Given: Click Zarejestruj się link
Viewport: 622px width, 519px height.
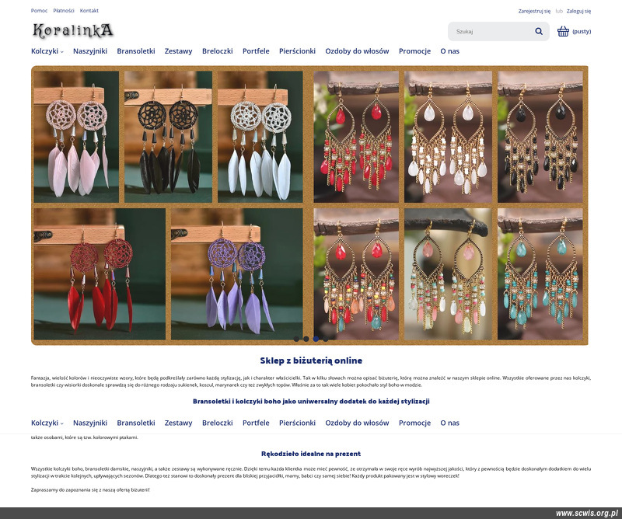Looking at the screenshot, I should (x=534, y=11).
